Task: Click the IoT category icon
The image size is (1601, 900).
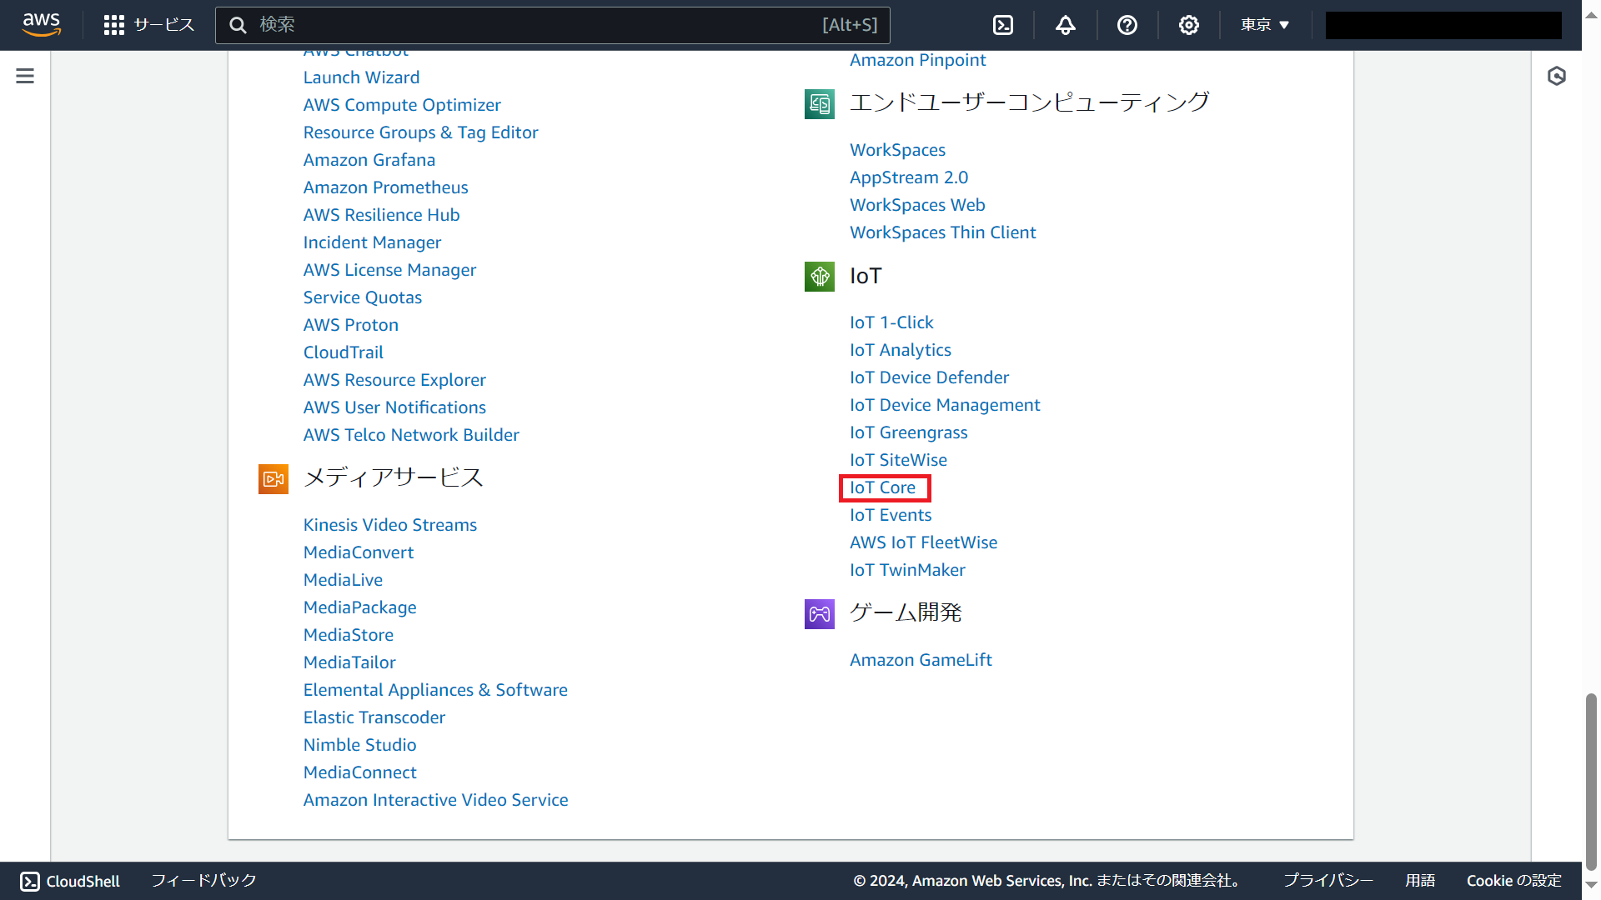Action: point(819,276)
